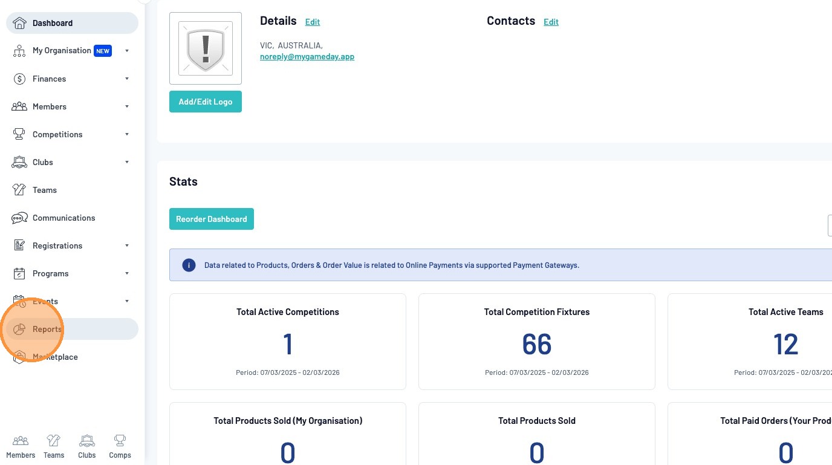The height and width of the screenshot is (465, 832).
Task: Click the Total Active Competitions value 1
Action: coord(288,344)
